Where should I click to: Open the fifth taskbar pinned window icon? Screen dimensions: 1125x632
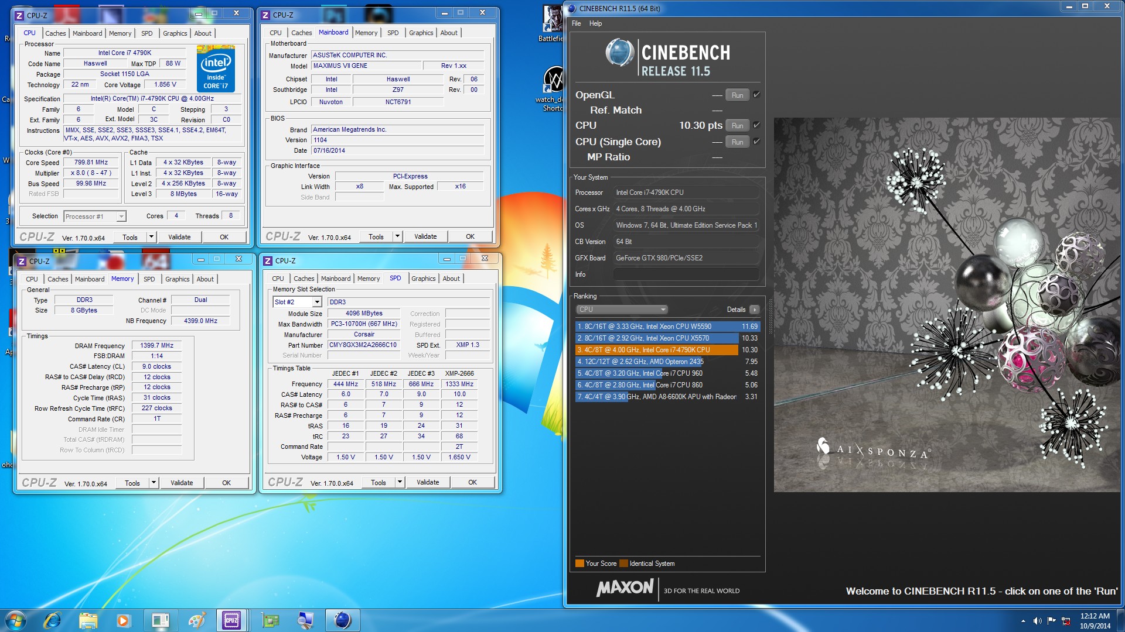160,620
